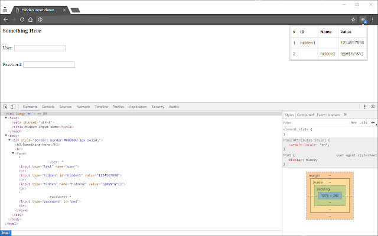Open the DevTools customize three-dot menu

(365, 106)
